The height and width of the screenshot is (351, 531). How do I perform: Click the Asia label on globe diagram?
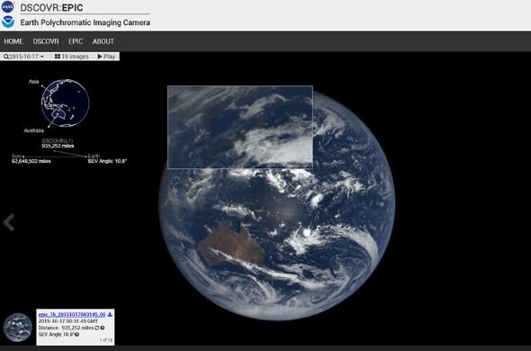coord(33,82)
